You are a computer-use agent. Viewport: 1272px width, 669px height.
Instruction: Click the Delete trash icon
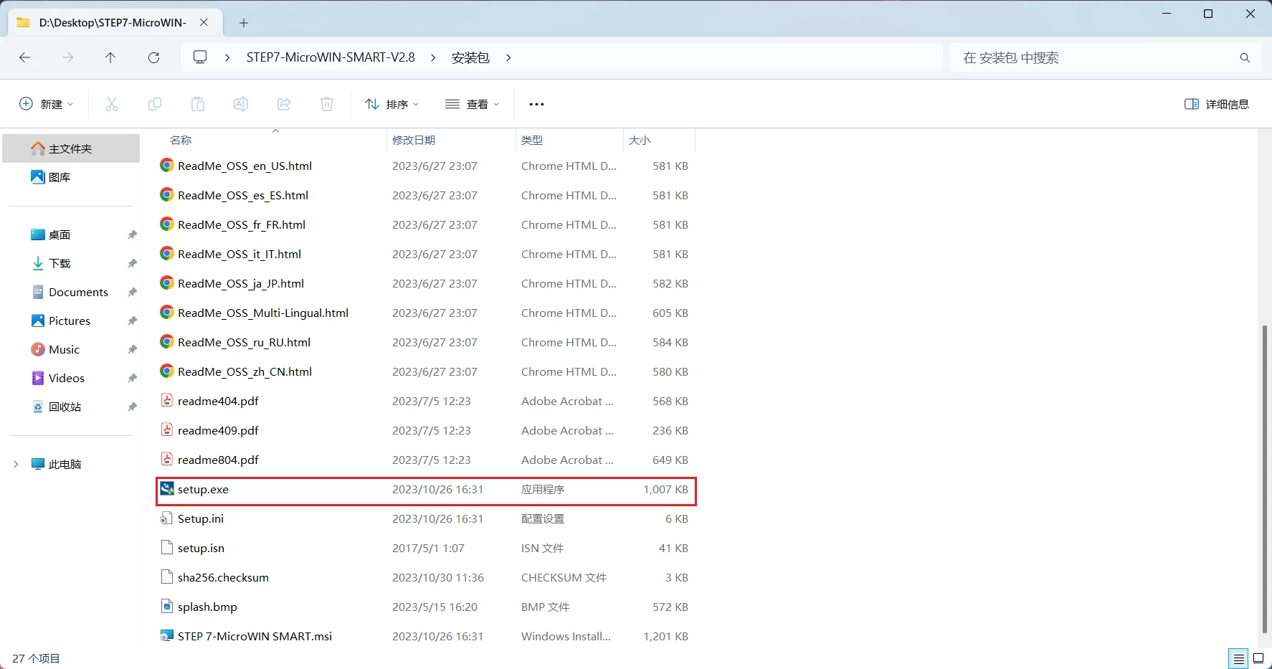tap(327, 104)
